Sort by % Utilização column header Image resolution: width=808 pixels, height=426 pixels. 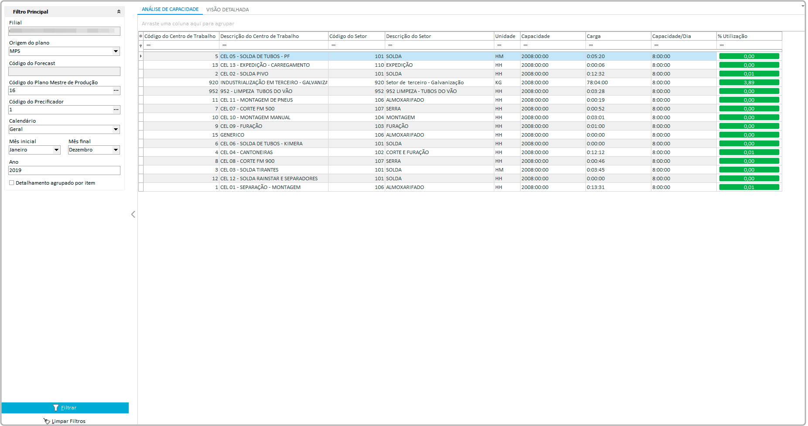point(749,36)
